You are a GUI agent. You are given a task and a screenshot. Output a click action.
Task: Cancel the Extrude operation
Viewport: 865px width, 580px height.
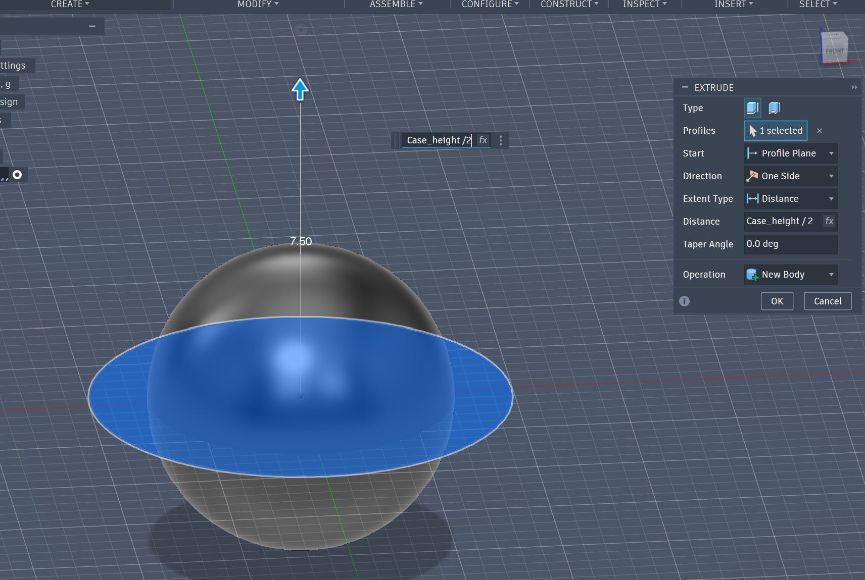827,301
